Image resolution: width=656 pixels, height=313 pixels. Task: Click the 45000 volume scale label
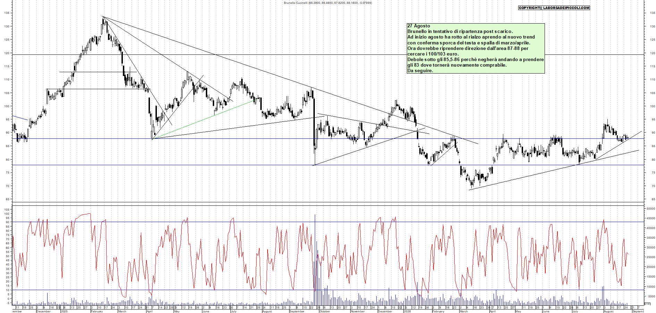[x=651, y=218]
